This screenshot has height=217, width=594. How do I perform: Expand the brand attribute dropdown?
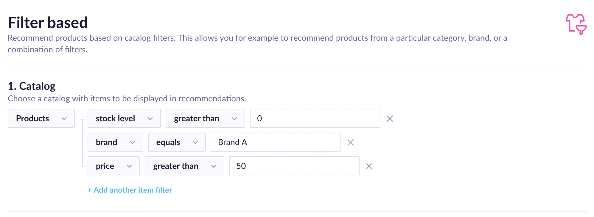(115, 142)
